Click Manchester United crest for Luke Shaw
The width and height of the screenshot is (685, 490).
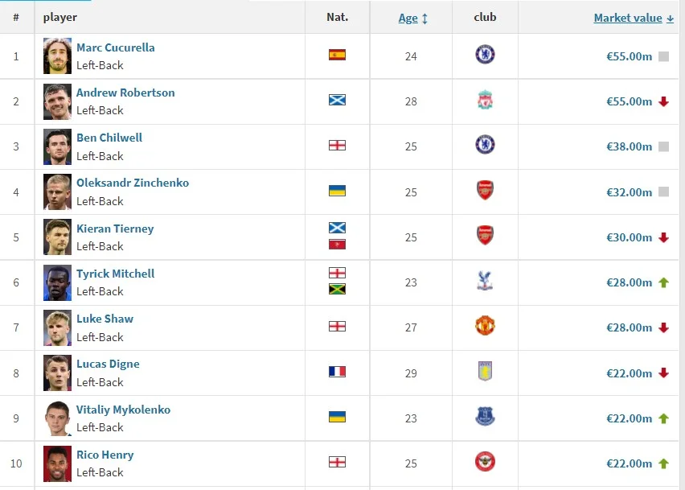pos(485,326)
